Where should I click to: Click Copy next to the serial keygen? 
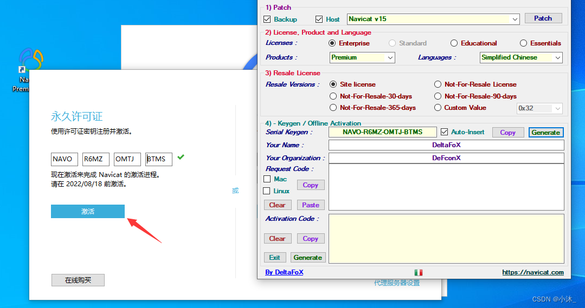coord(508,132)
